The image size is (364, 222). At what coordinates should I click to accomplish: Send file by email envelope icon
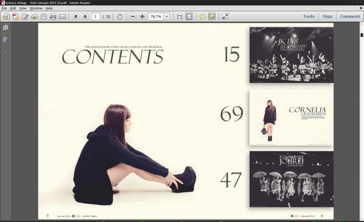click(x=63, y=16)
